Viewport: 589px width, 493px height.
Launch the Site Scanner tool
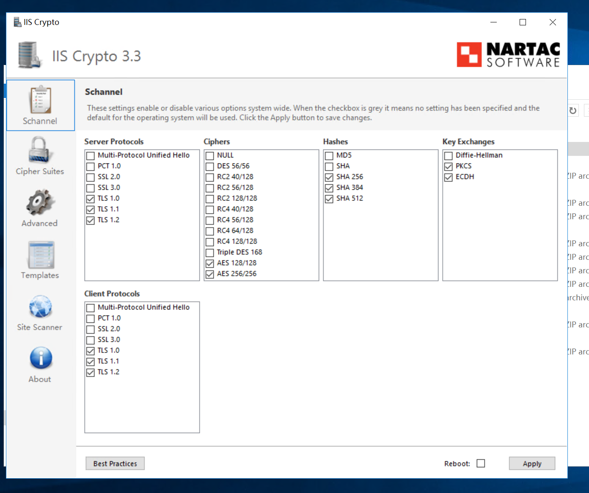click(x=40, y=312)
